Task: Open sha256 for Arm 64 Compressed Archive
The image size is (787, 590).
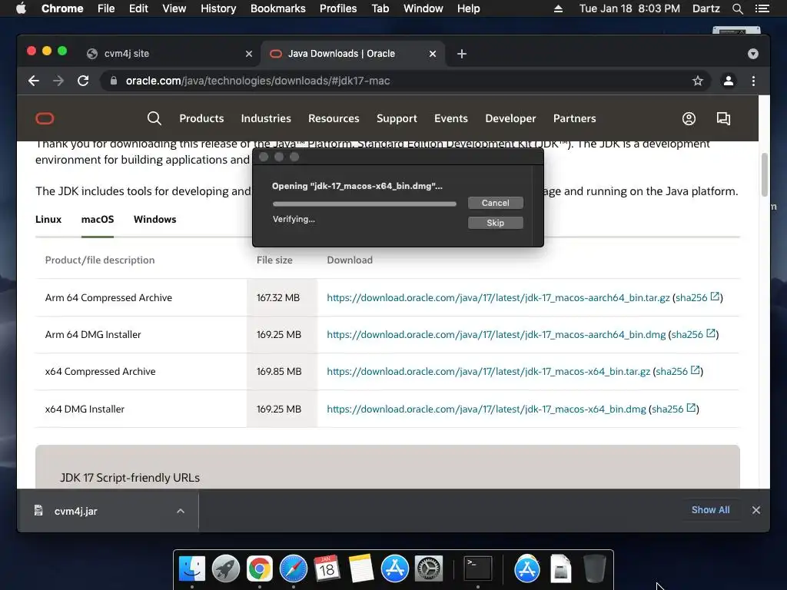Action: coord(697,297)
